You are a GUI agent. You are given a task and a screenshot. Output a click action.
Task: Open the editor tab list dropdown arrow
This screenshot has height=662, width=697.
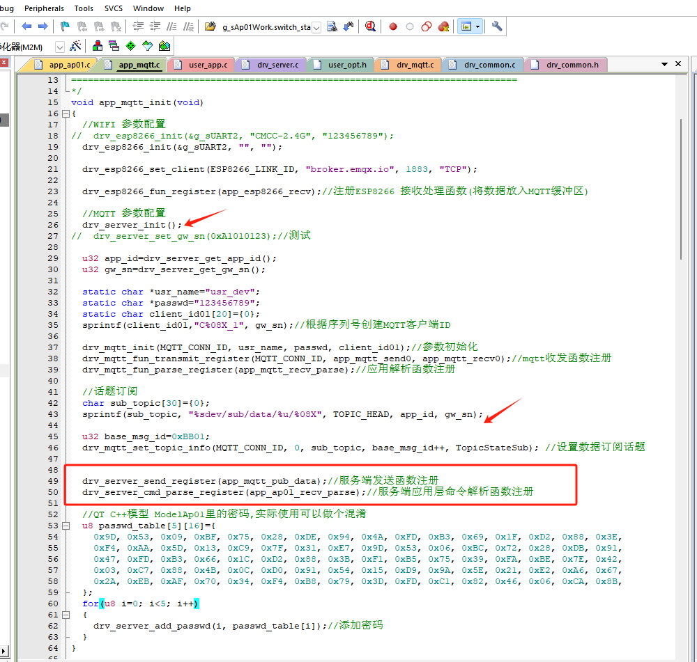click(664, 64)
